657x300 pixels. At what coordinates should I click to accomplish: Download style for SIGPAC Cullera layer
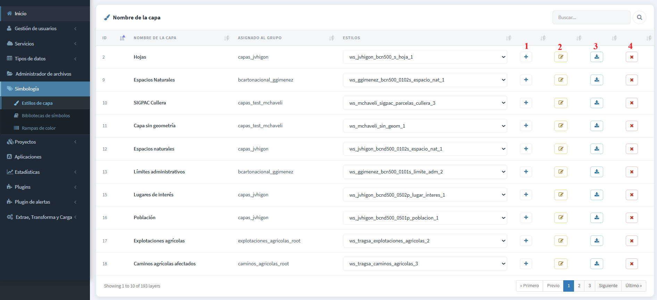[597, 103]
